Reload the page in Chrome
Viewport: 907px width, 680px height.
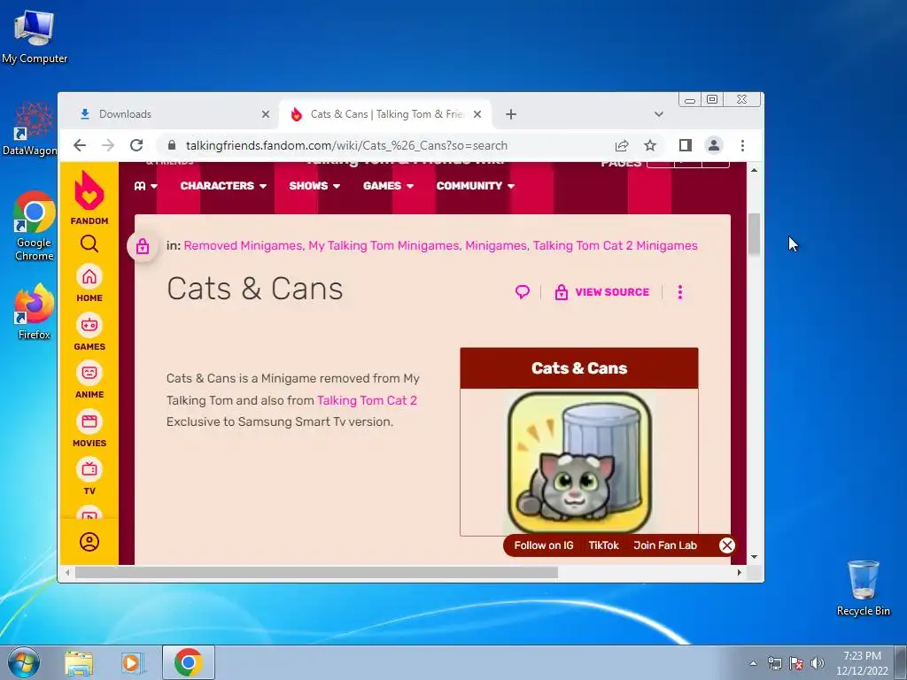[136, 145]
